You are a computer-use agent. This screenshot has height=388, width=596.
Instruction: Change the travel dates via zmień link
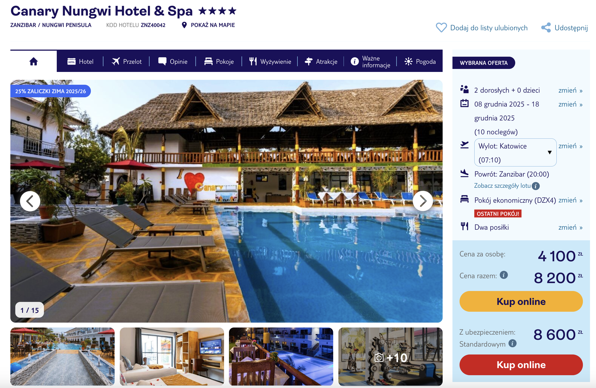(x=570, y=104)
